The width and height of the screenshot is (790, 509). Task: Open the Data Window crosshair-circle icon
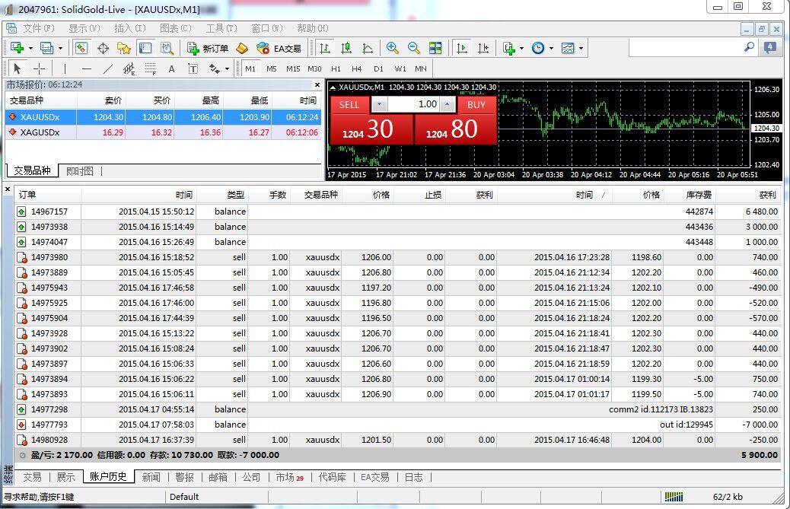pos(103,48)
